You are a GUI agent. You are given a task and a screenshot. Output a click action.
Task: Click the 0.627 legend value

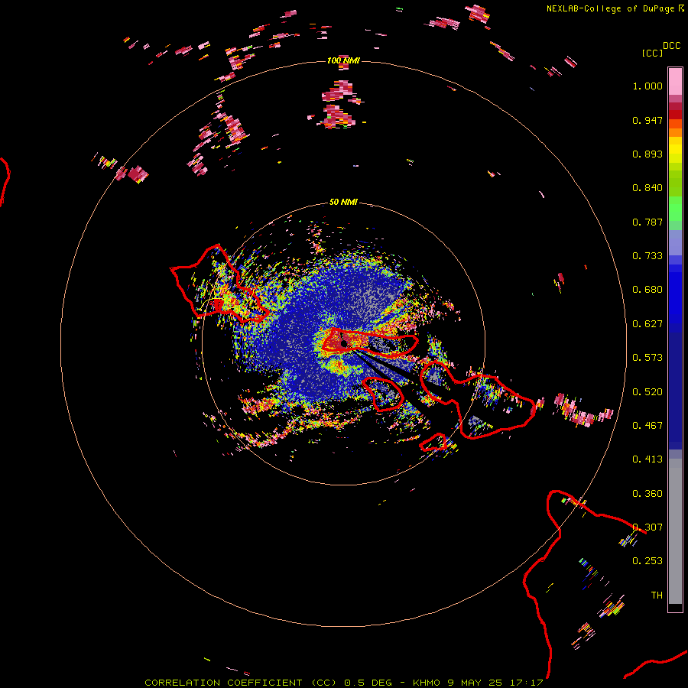647,324
